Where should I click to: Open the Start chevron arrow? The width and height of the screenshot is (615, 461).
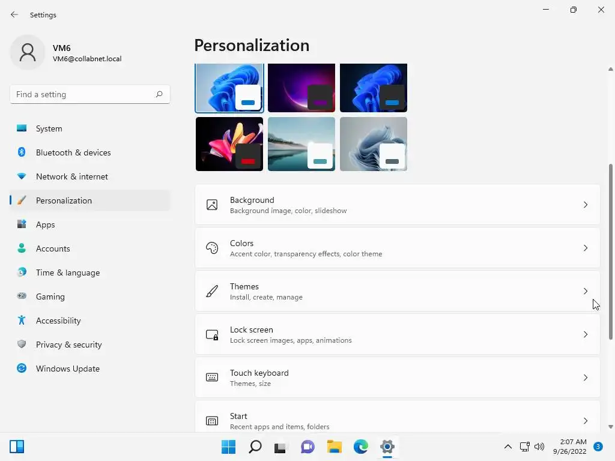coord(585,421)
